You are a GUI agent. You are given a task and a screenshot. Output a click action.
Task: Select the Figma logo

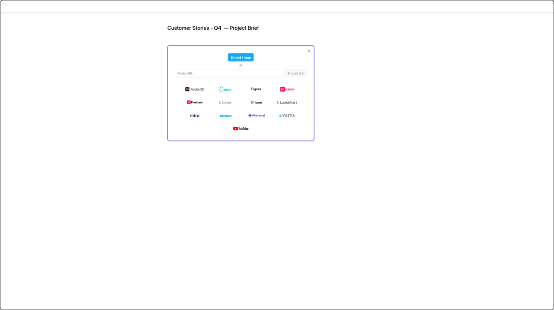(256, 89)
